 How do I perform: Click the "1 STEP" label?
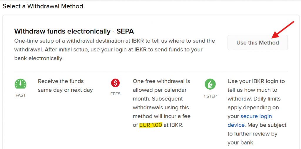tap(210, 96)
